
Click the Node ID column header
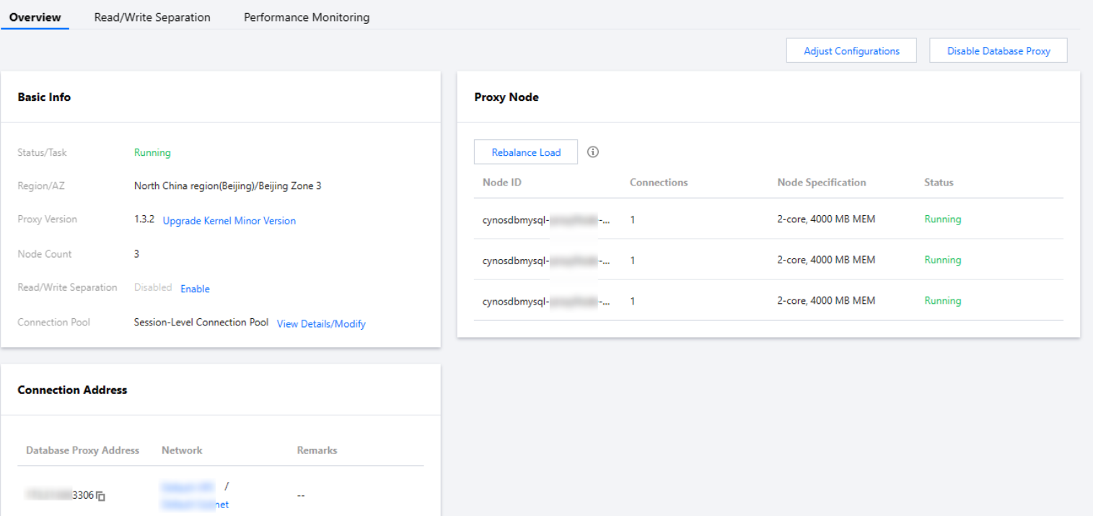tap(502, 183)
